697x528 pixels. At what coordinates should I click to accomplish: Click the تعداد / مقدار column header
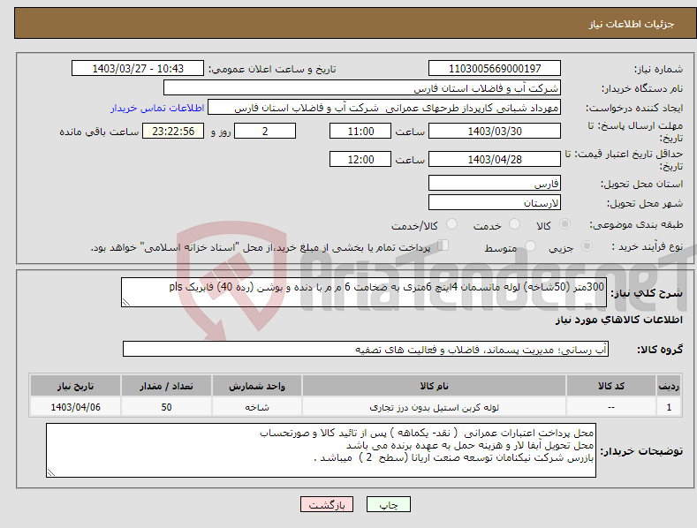[x=166, y=386]
